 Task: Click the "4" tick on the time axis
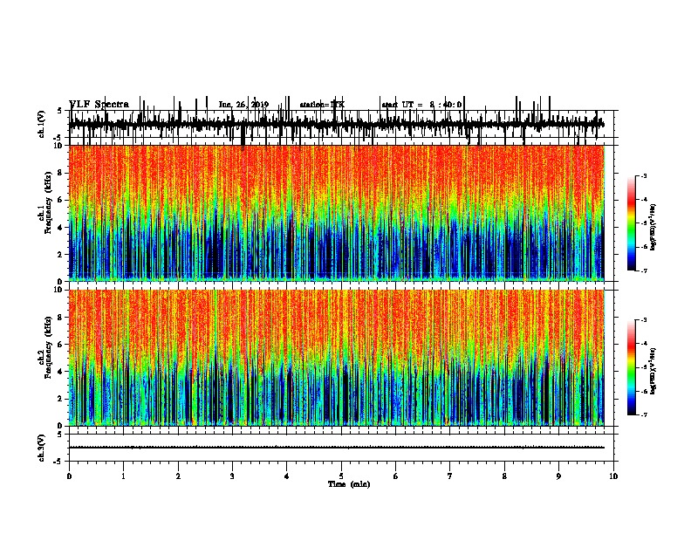click(287, 476)
